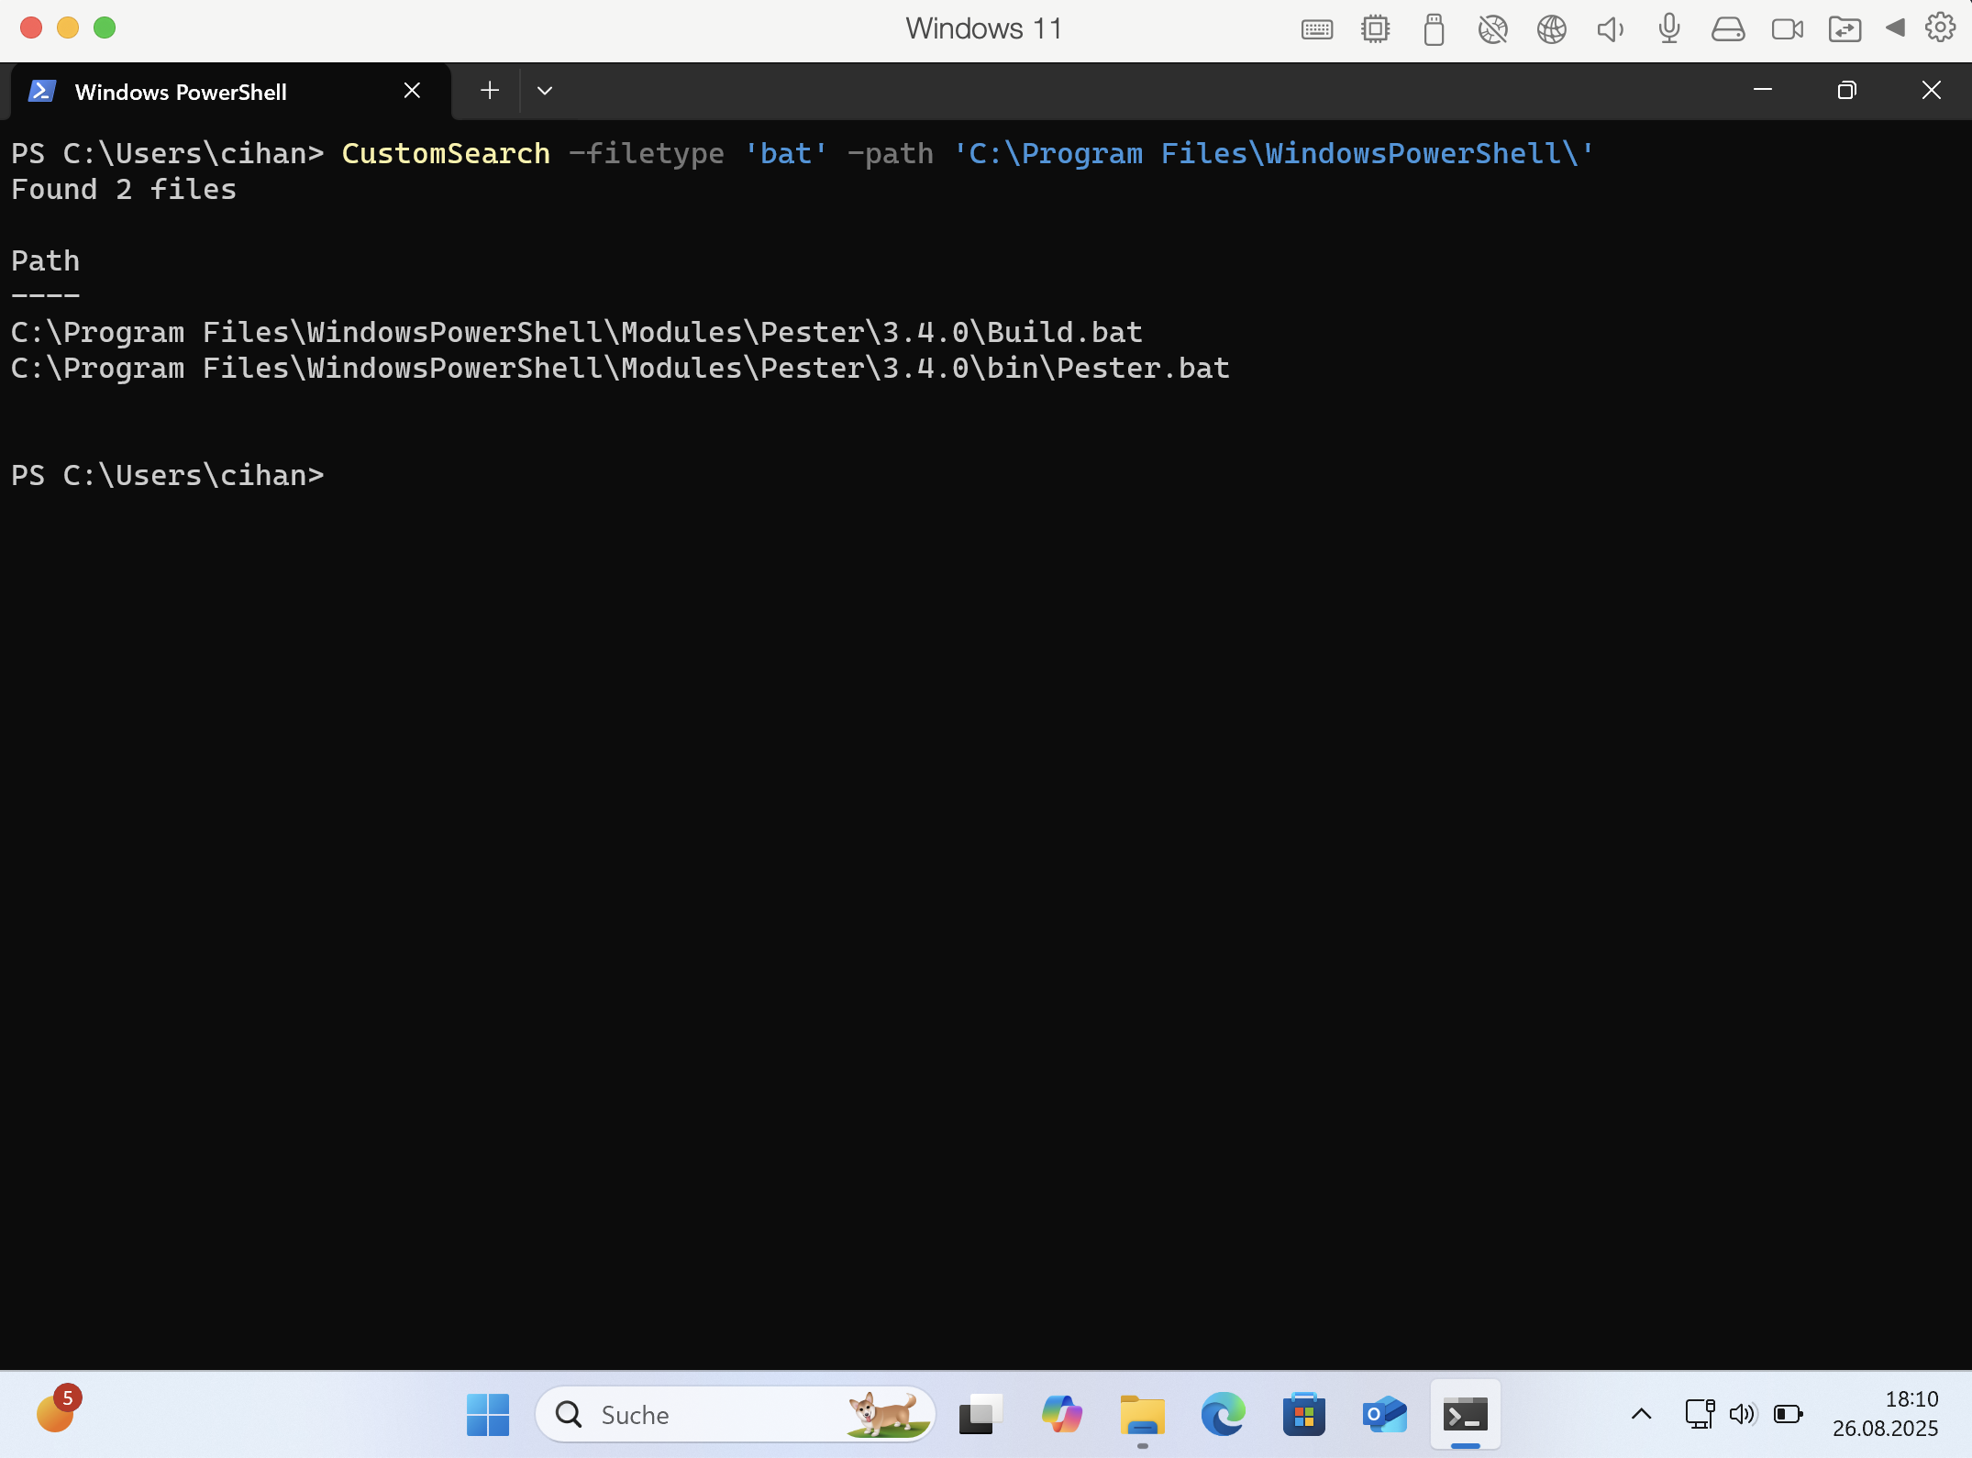The height and width of the screenshot is (1458, 1972).
Task: Close the Windows PowerShell tab
Action: point(413,91)
